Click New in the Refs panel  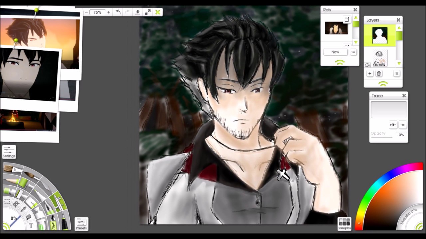[x=335, y=52]
